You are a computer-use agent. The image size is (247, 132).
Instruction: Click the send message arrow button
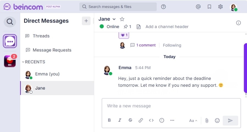[x=230, y=121]
